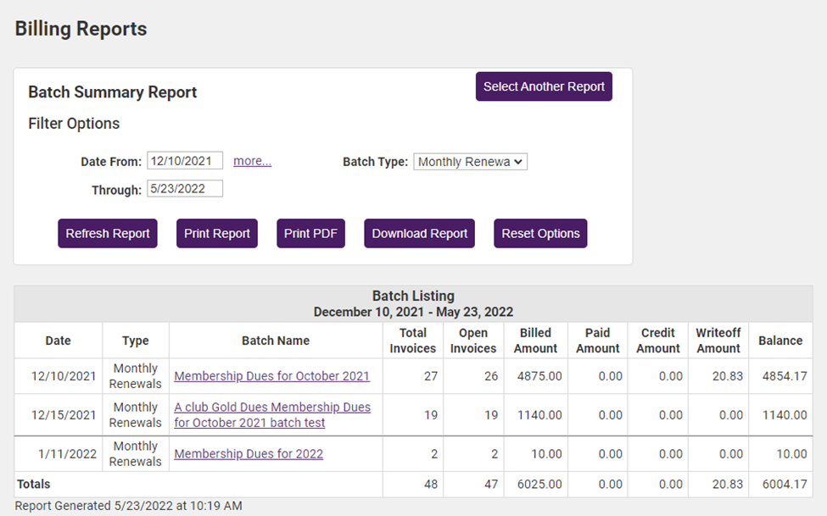Click the Download Report button
This screenshot has width=827, height=516.
click(419, 233)
